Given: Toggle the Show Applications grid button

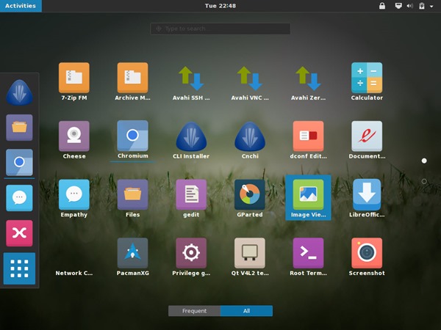Looking at the screenshot, I should click(19, 268).
